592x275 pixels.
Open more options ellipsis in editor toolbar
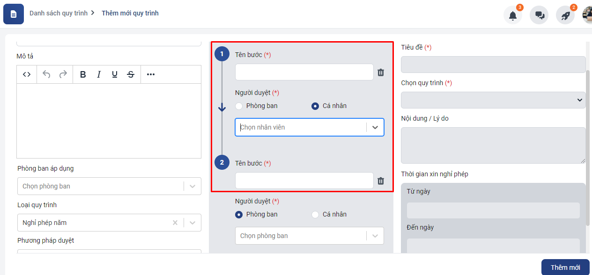[x=151, y=74]
